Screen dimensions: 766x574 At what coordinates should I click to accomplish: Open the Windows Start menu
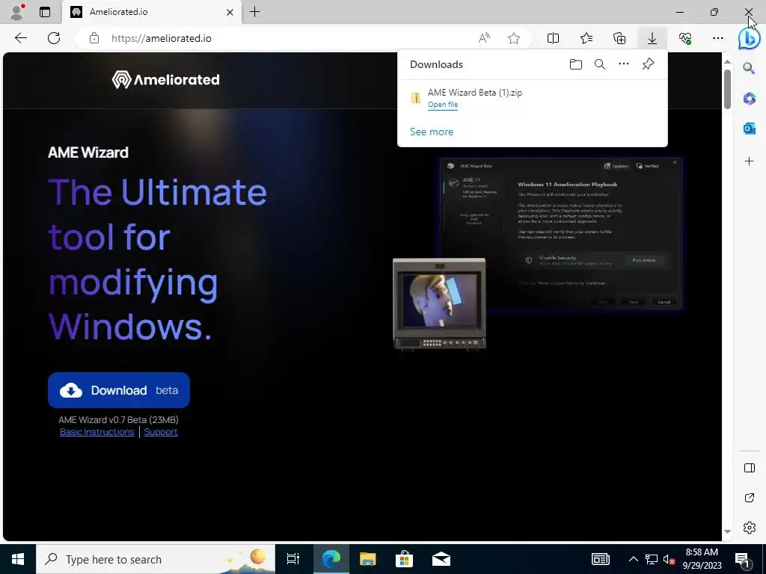(x=18, y=559)
